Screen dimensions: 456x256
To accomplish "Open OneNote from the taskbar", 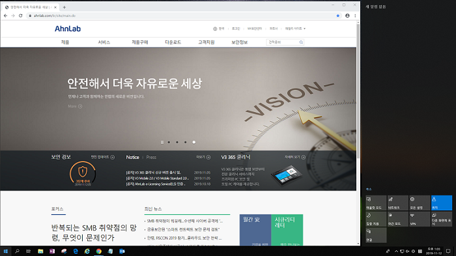I will [52, 251].
